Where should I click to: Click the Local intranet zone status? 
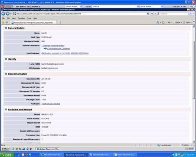tap(165, 145)
